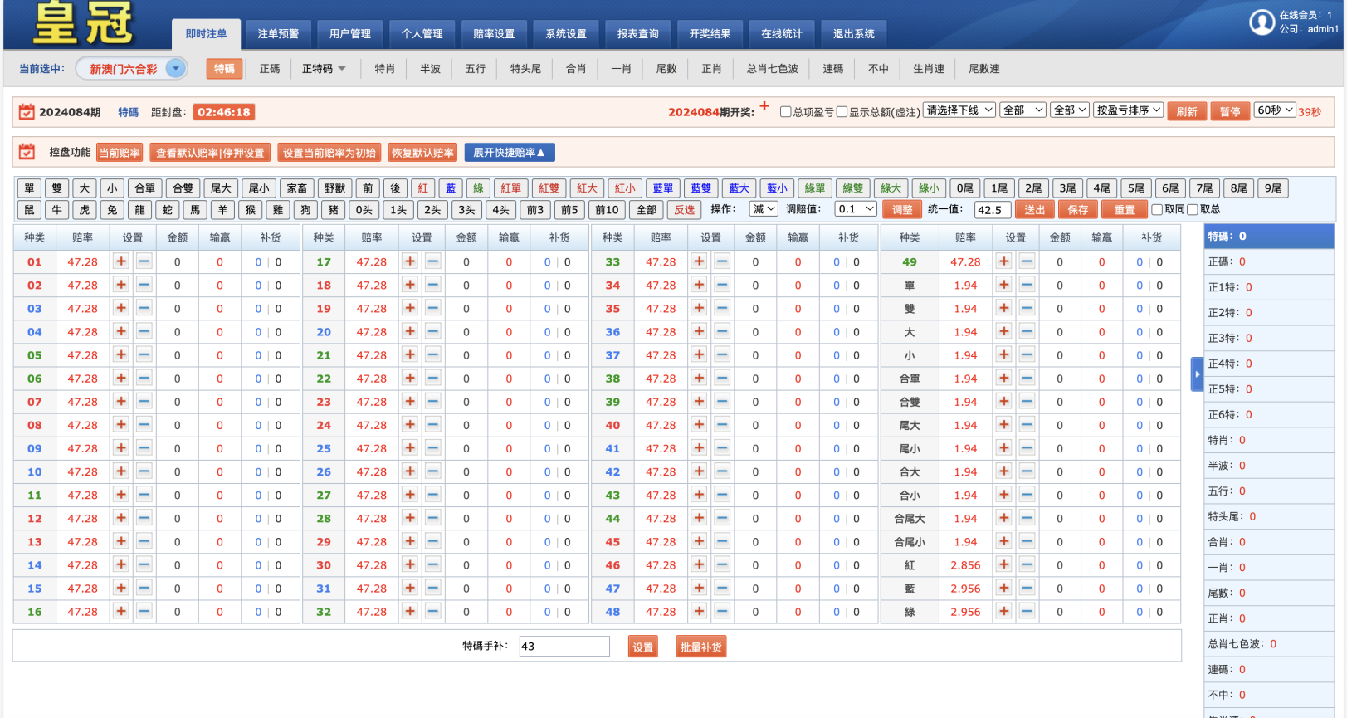The image size is (1347, 718).
Task: Select the 0尾 quick filter button
Action: [x=965, y=188]
